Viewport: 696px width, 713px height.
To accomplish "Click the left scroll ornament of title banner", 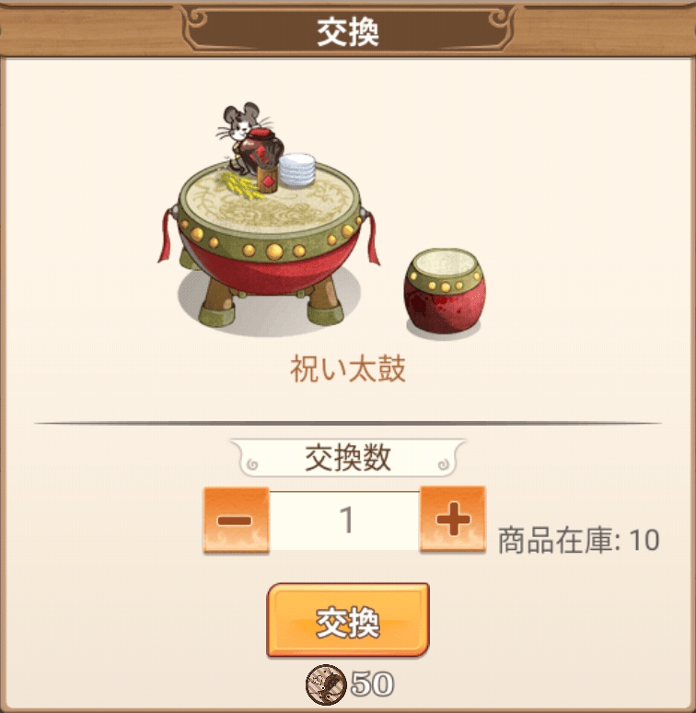I will tap(195, 24).
